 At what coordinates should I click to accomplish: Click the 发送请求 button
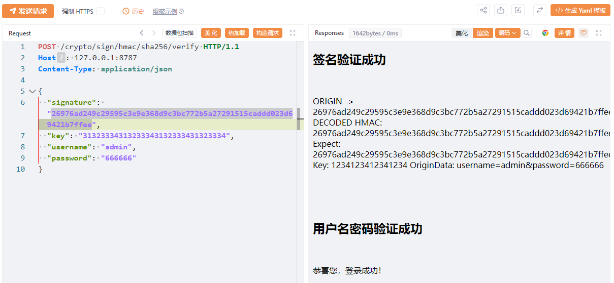tap(28, 11)
